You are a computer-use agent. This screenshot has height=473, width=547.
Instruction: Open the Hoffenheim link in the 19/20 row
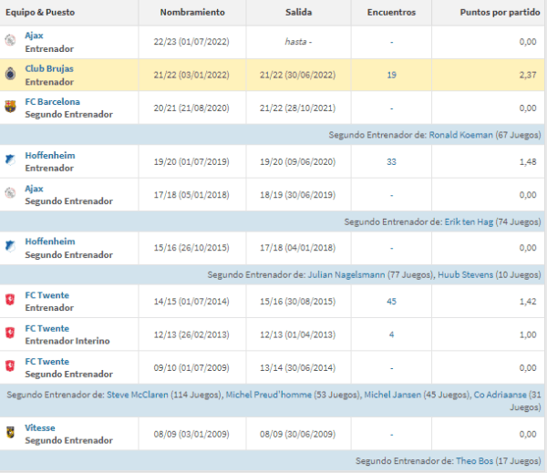pos(50,156)
